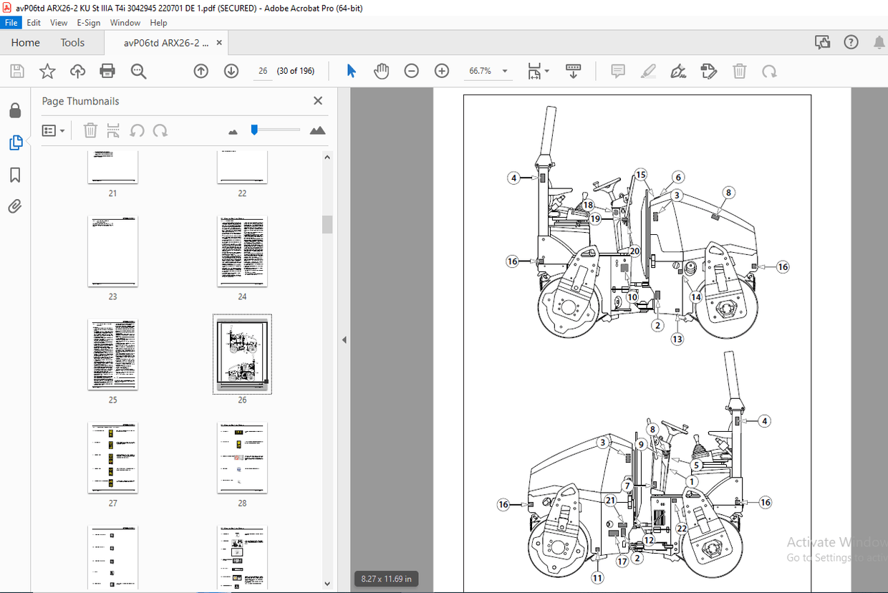Select the Hand tool
The image size is (888, 593).
(x=382, y=71)
